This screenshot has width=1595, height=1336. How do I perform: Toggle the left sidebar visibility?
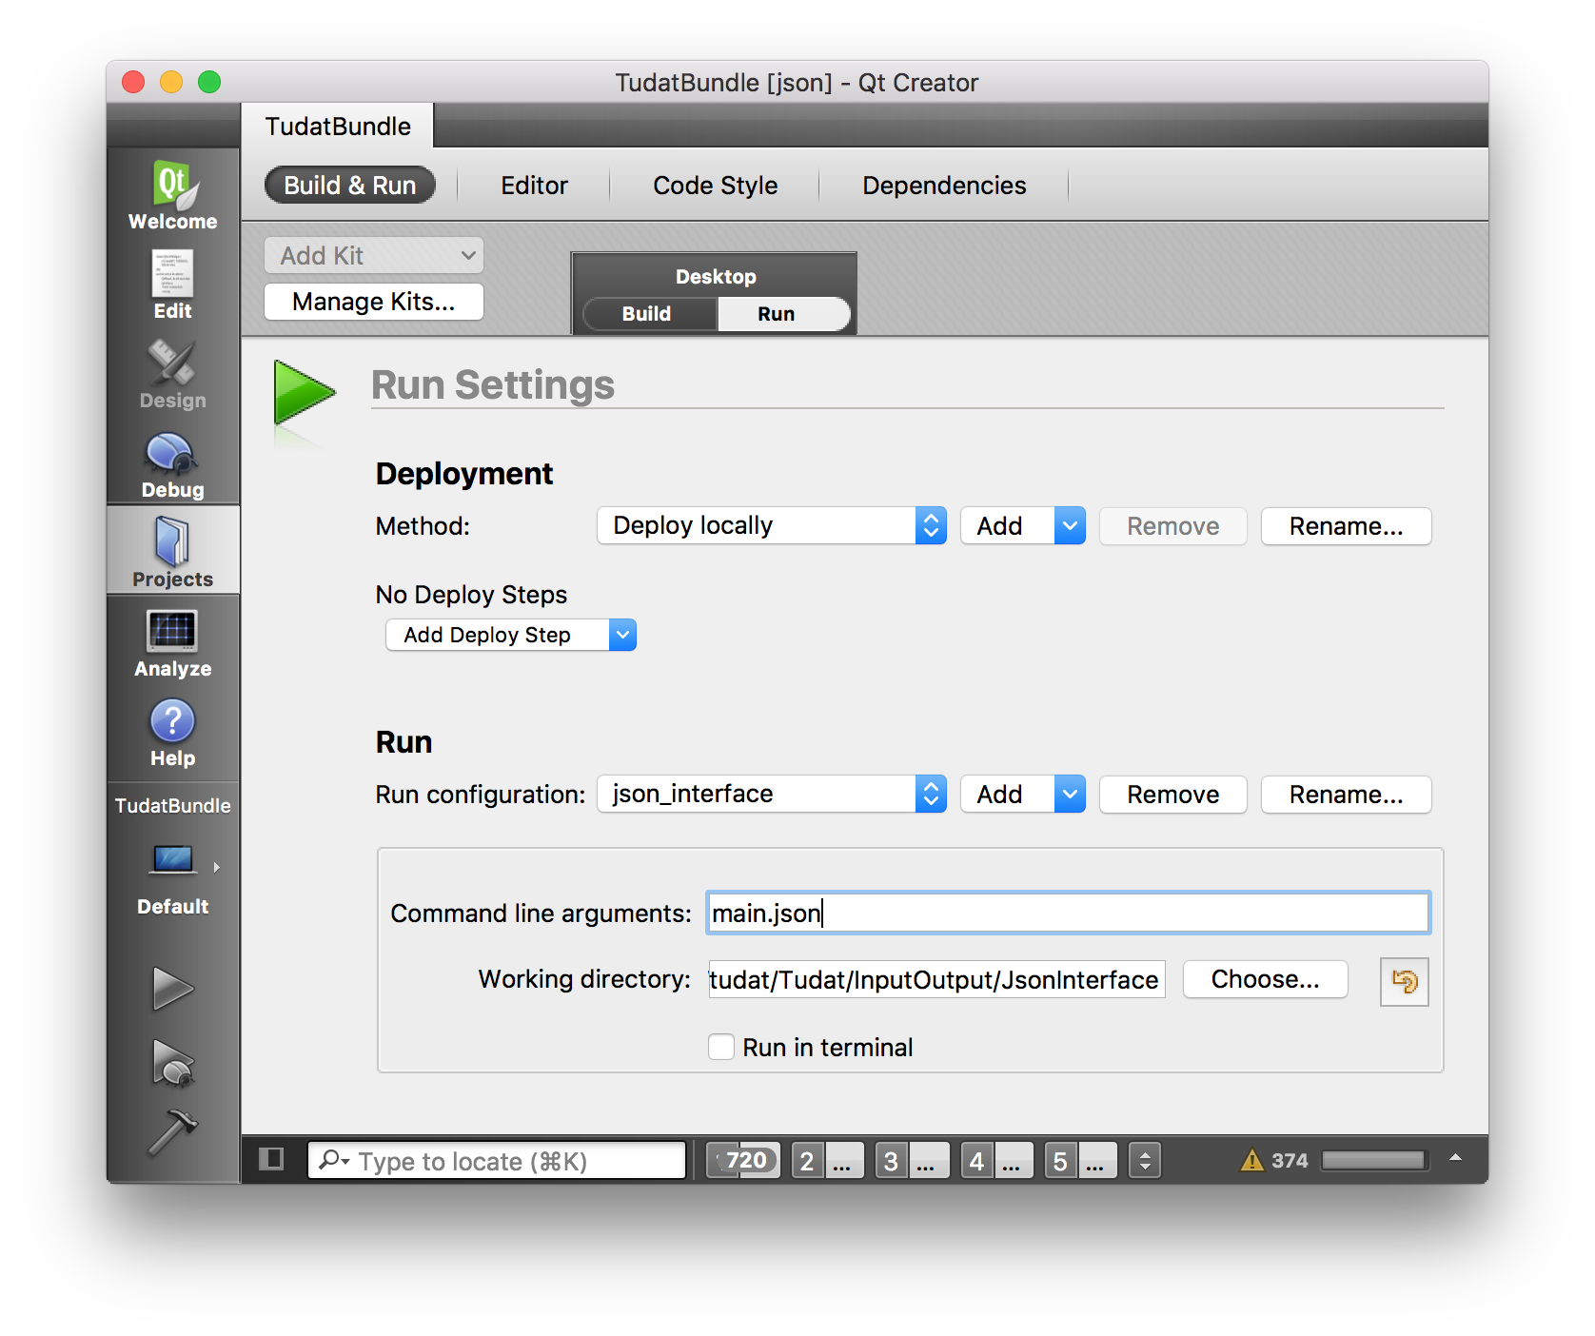tap(271, 1159)
